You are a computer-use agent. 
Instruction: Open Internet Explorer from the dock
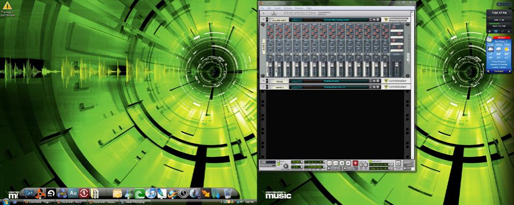coord(172,194)
